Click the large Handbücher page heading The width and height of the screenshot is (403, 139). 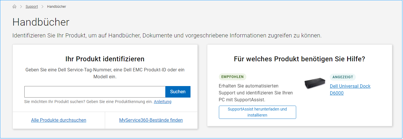41,22
